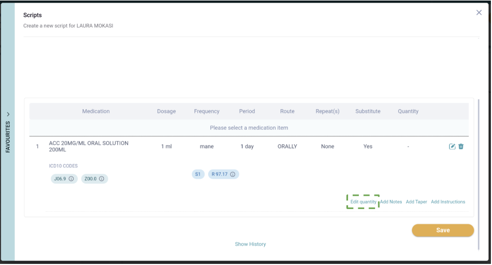The height and width of the screenshot is (265, 492).
Task: Click the edit pencil icon for ACC medication
Action: [x=452, y=147]
